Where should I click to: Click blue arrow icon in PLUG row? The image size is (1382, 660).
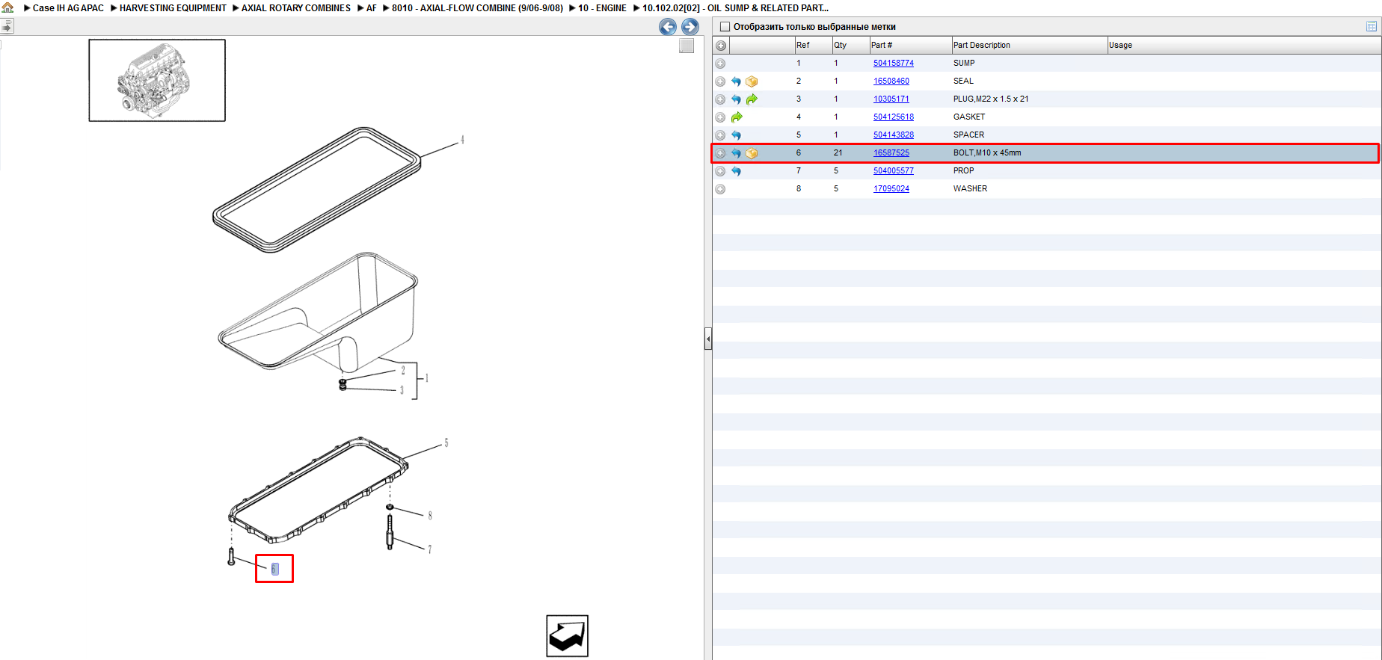(736, 99)
